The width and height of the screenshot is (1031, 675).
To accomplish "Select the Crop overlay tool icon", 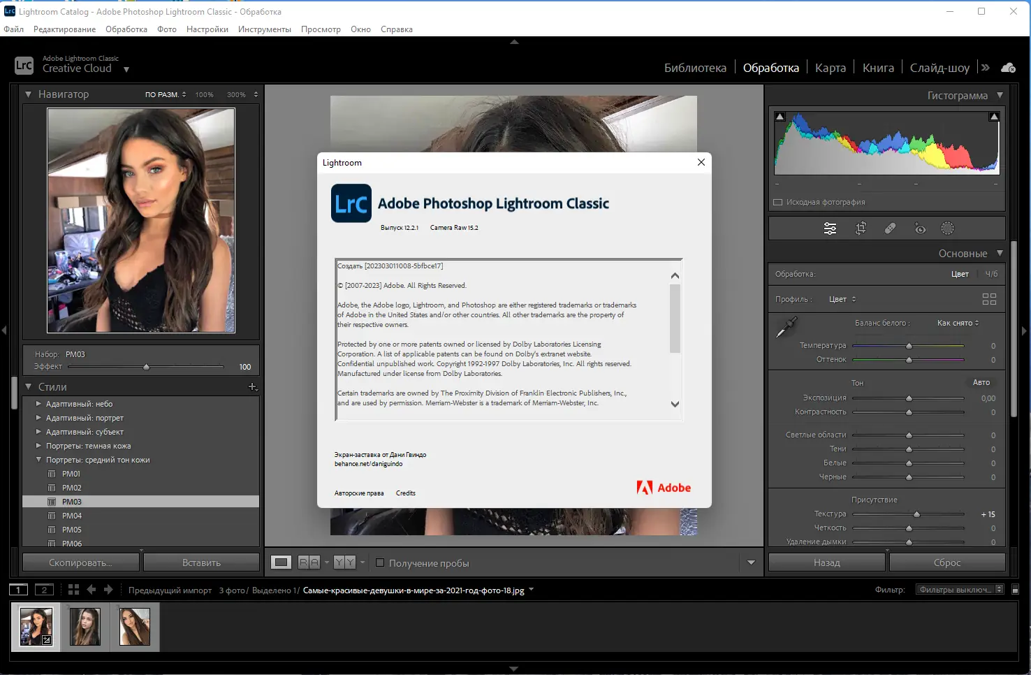I will [861, 228].
